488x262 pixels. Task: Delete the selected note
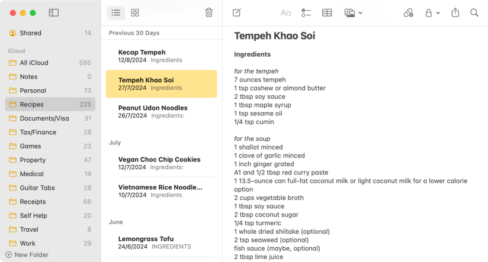tap(208, 12)
